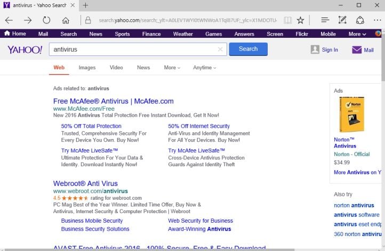Open the browser More actions ellipsis
The height and width of the screenshot is (251, 385).
(x=377, y=20)
